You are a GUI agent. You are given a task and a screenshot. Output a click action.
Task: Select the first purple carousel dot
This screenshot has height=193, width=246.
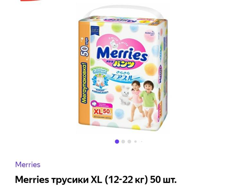[x=117, y=142]
